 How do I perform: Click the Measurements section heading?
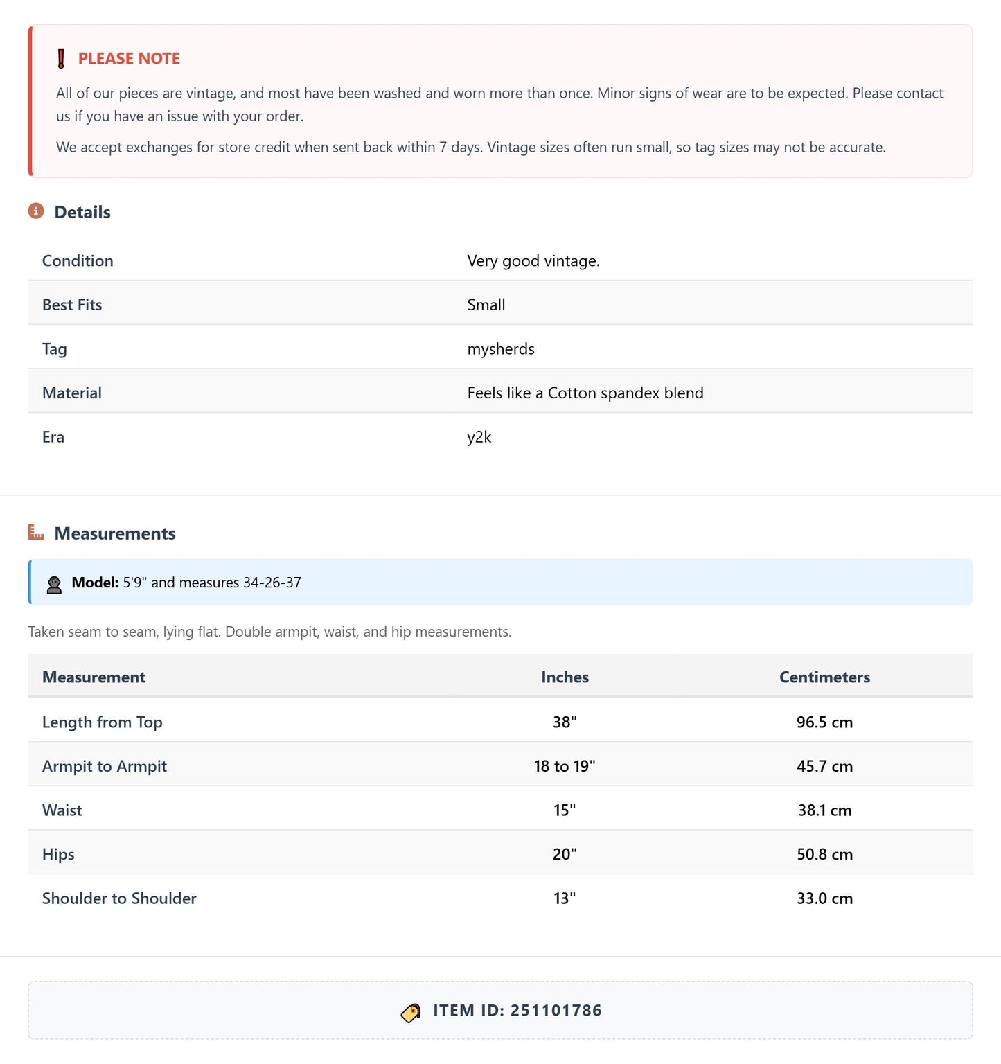point(115,533)
